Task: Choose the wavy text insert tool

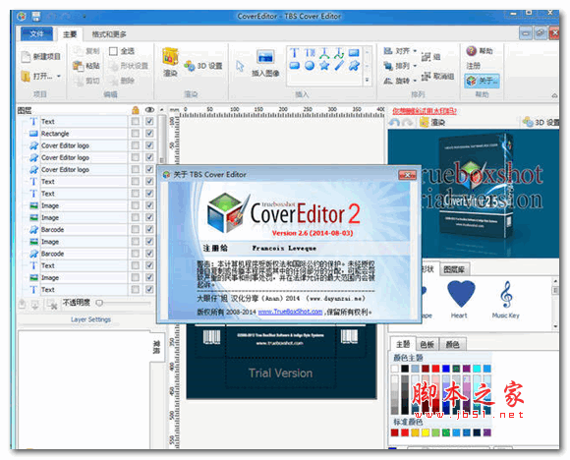Action: point(339,53)
